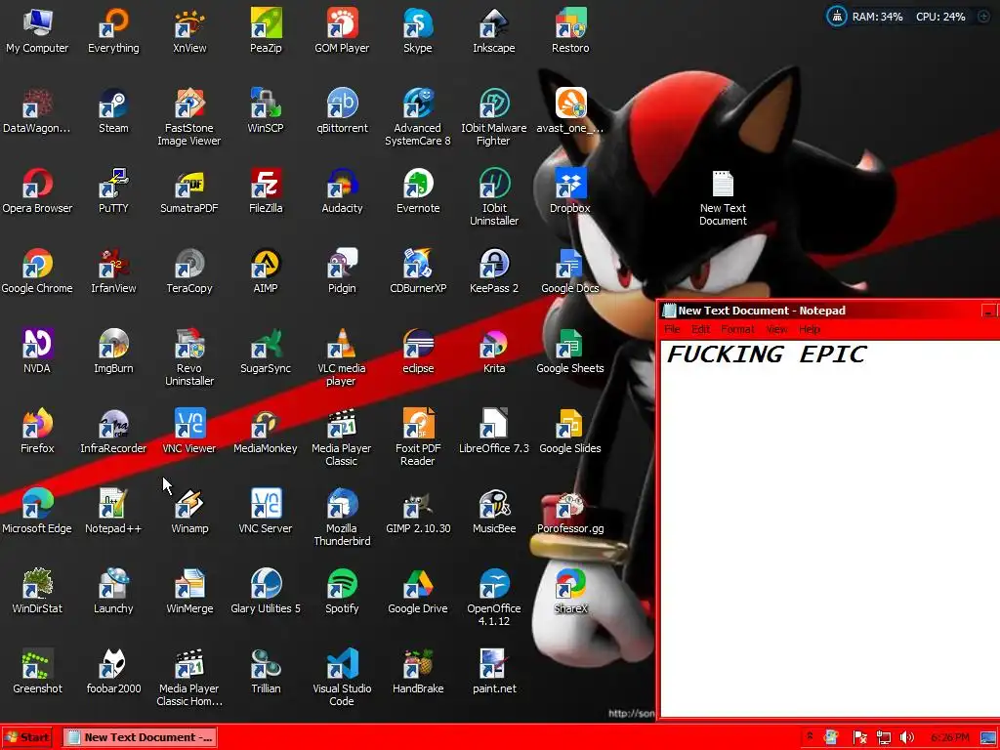
Task: Select the Google Sheets shortcut
Action: [569, 352]
